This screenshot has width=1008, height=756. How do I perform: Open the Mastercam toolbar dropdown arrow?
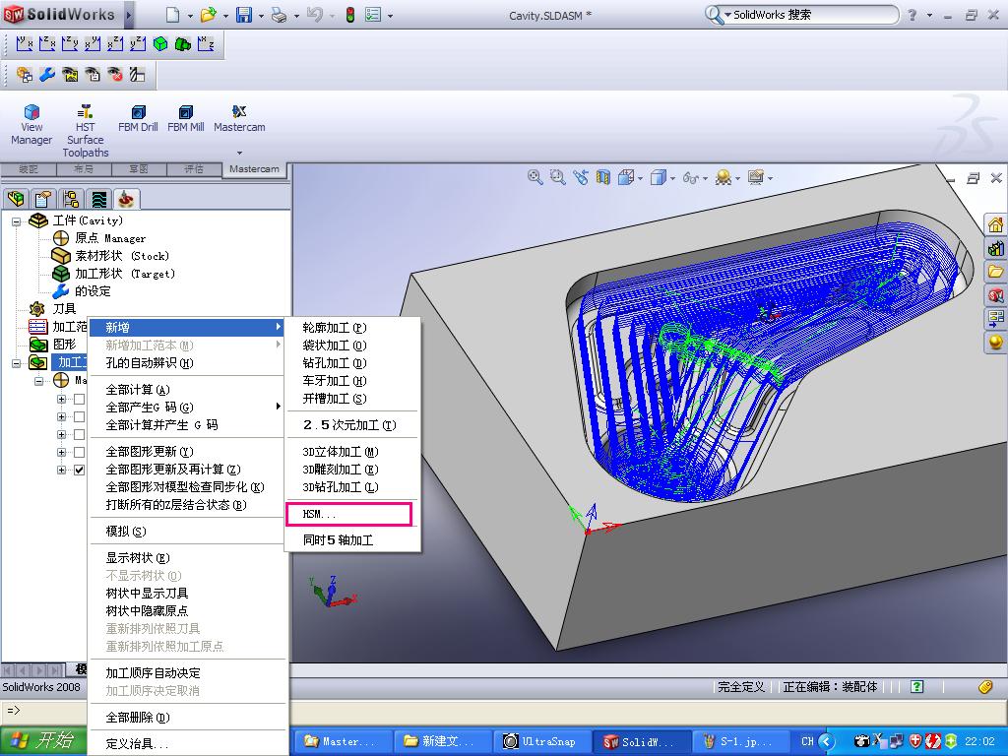click(x=240, y=153)
